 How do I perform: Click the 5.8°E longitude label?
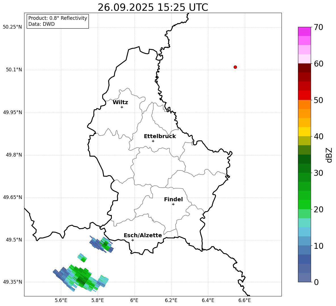98,300
